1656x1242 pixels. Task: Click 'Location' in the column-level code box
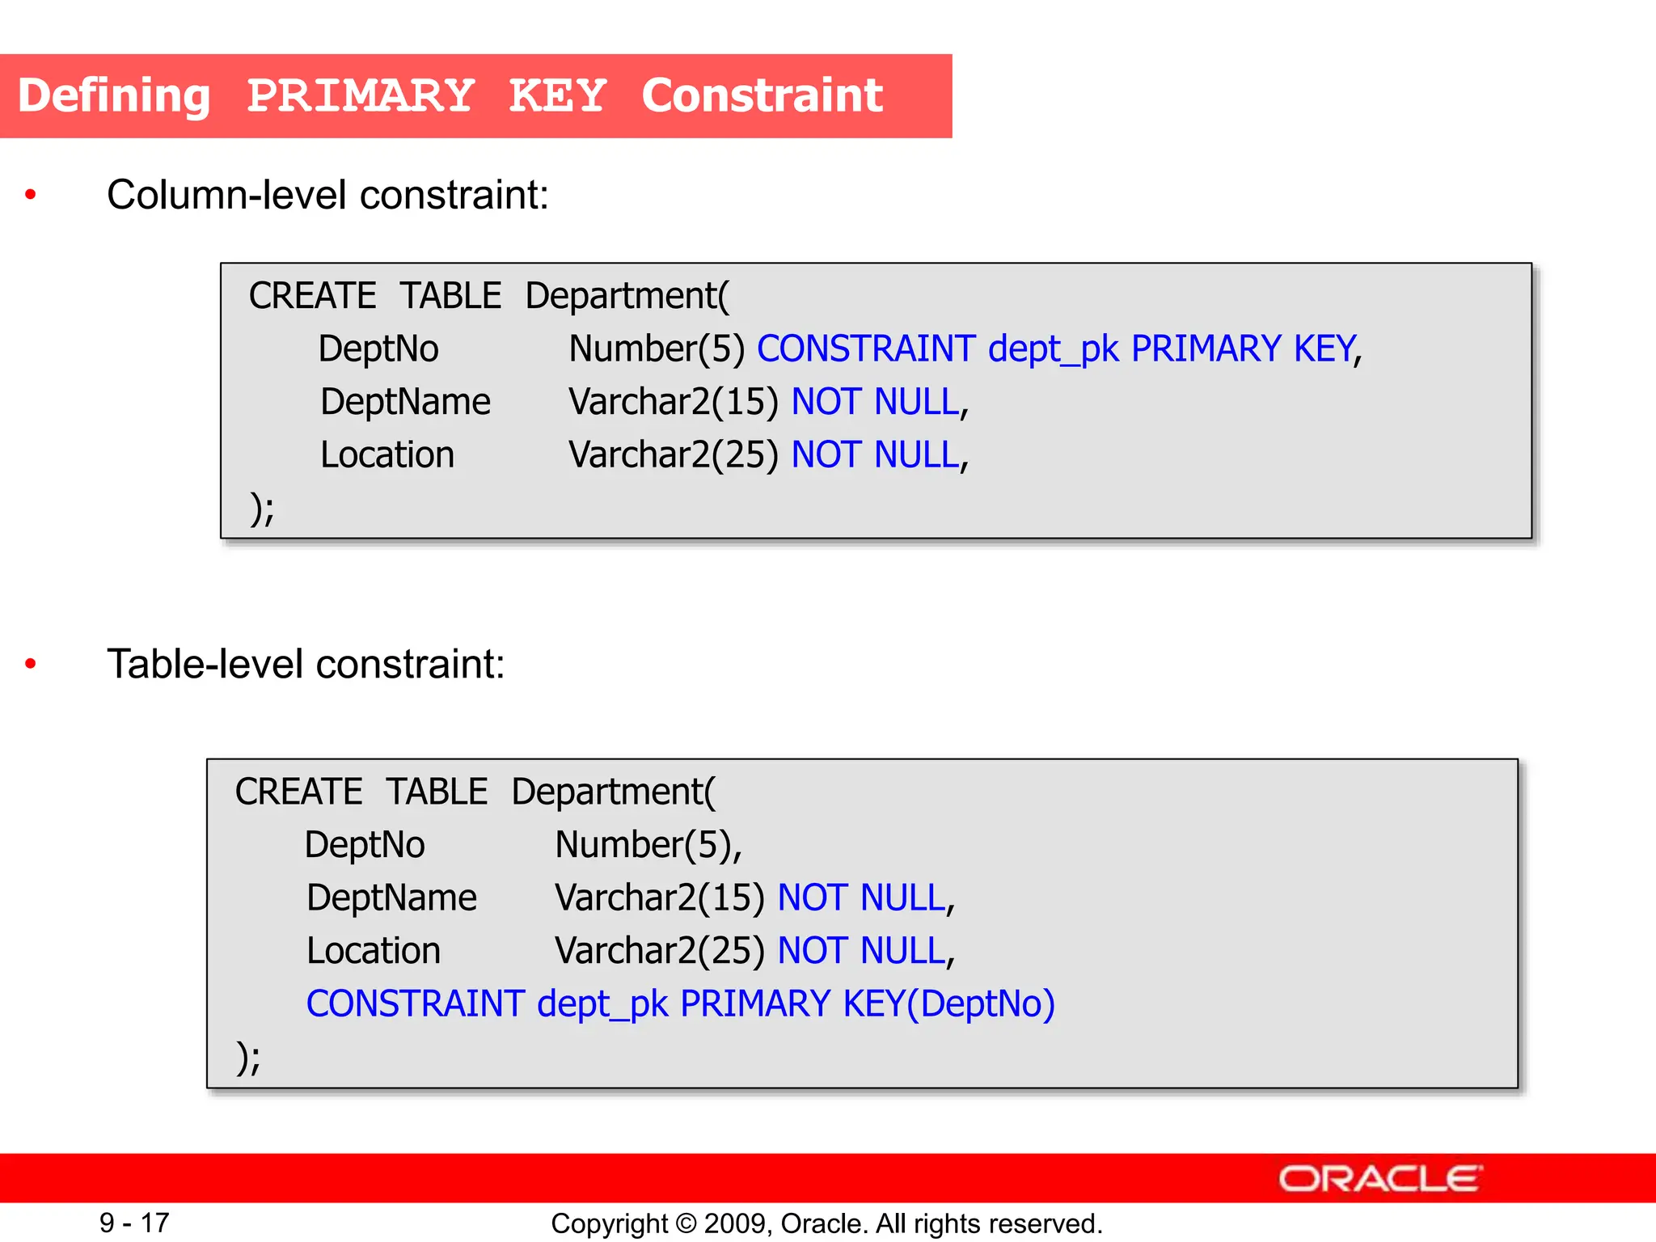coord(387,454)
